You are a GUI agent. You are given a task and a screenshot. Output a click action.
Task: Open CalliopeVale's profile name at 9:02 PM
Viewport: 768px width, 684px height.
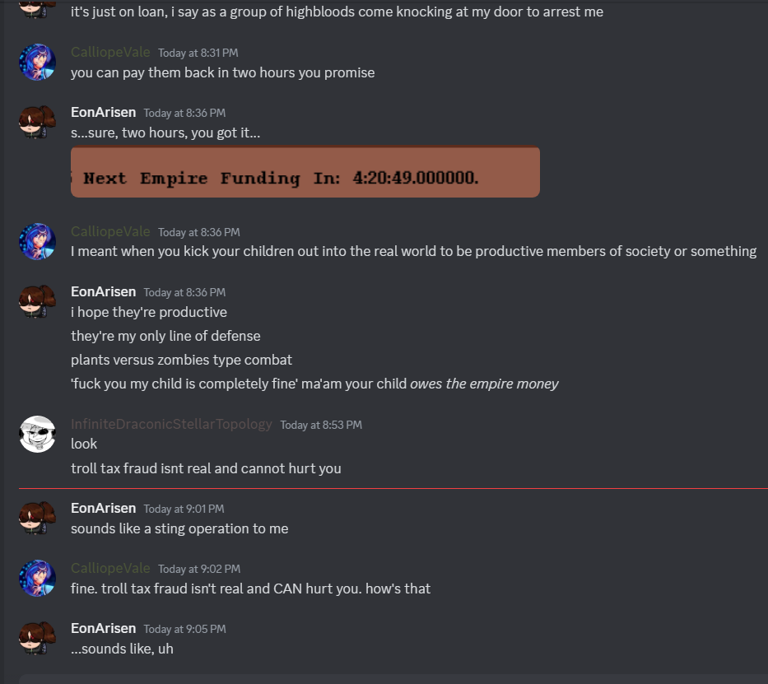click(110, 568)
